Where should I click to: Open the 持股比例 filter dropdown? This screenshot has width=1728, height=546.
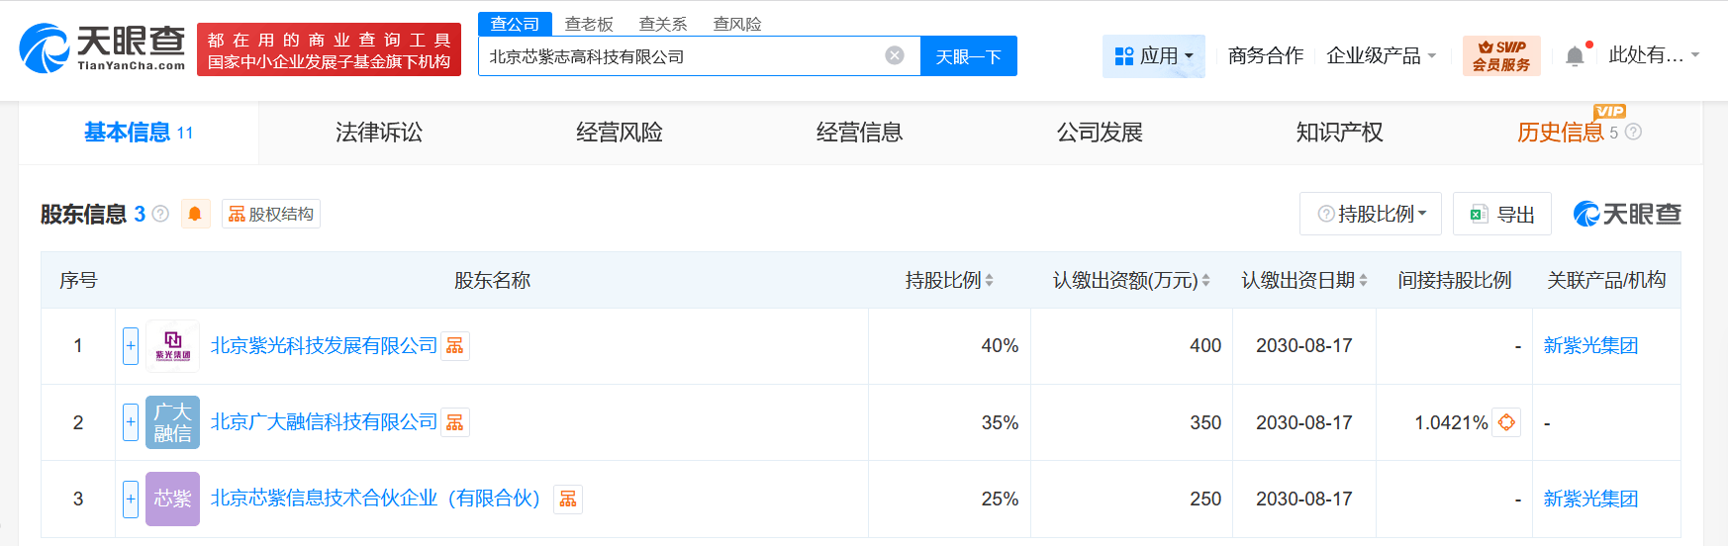(1371, 214)
